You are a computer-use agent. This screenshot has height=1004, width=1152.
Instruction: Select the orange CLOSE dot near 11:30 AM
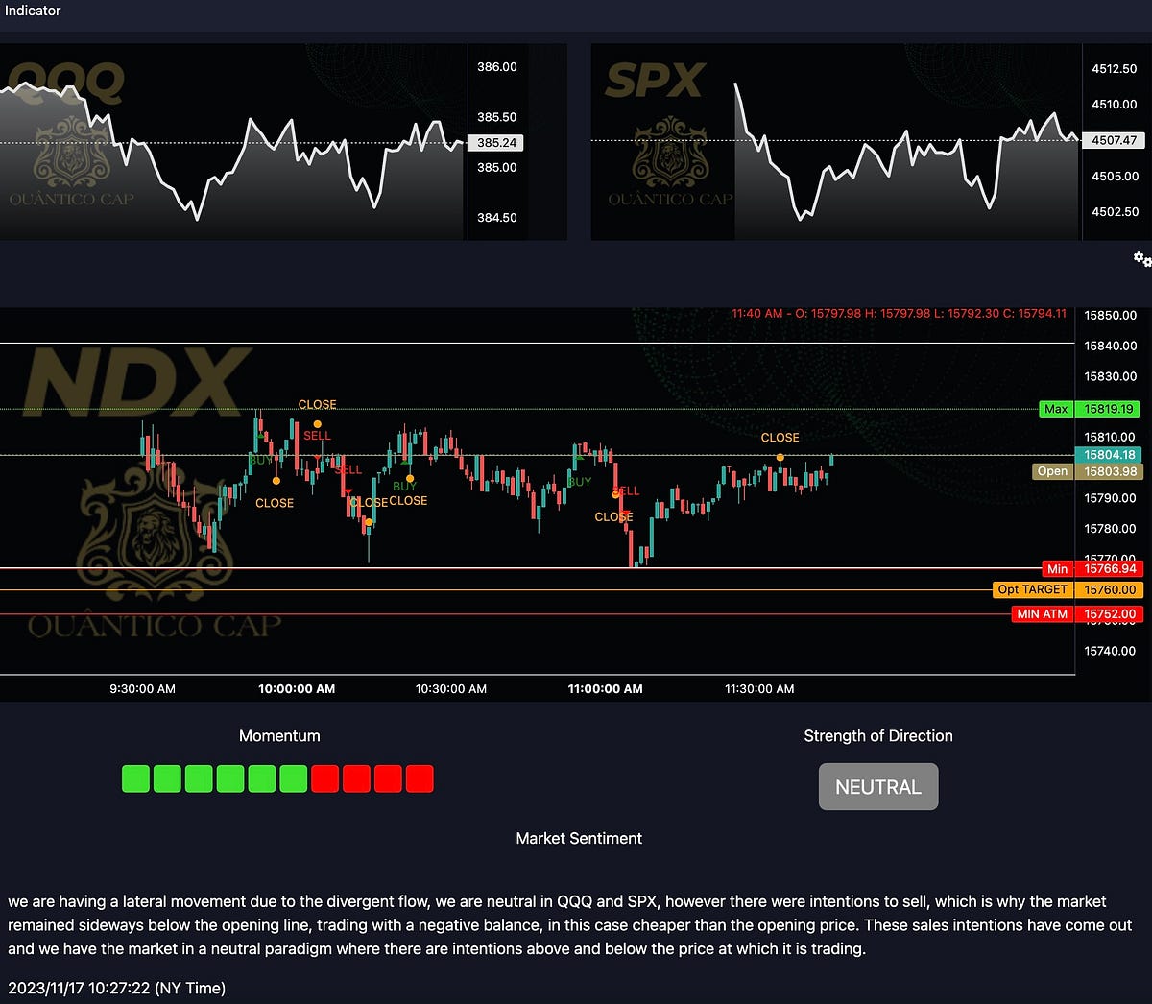click(780, 459)
